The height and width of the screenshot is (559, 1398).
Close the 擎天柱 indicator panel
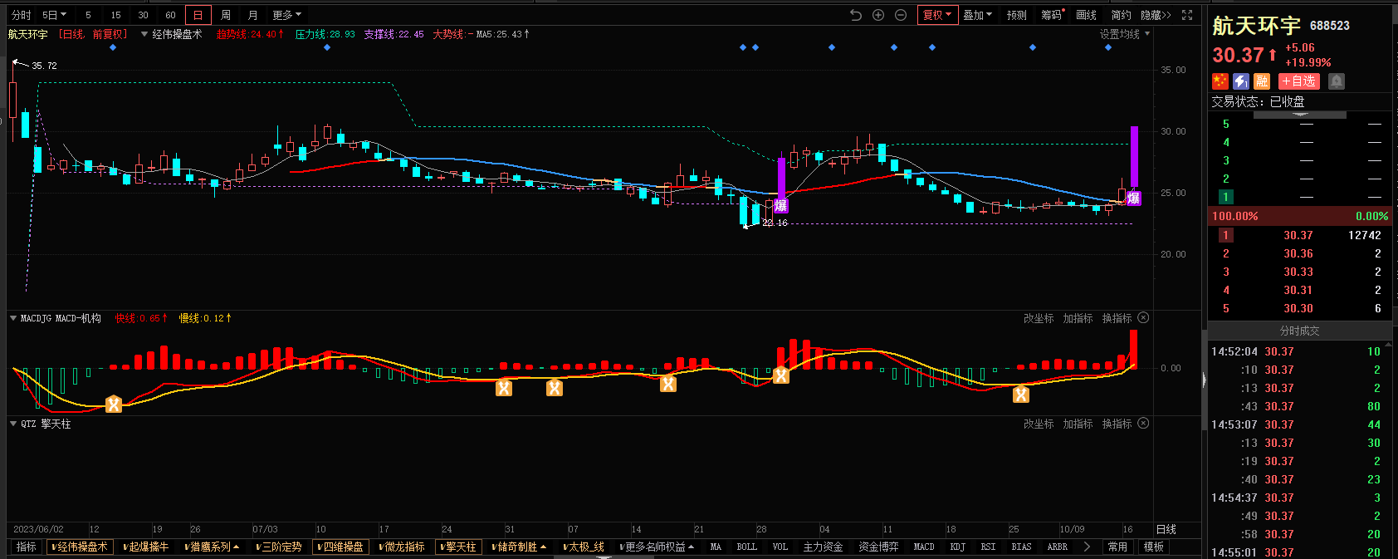[1143, 424]
